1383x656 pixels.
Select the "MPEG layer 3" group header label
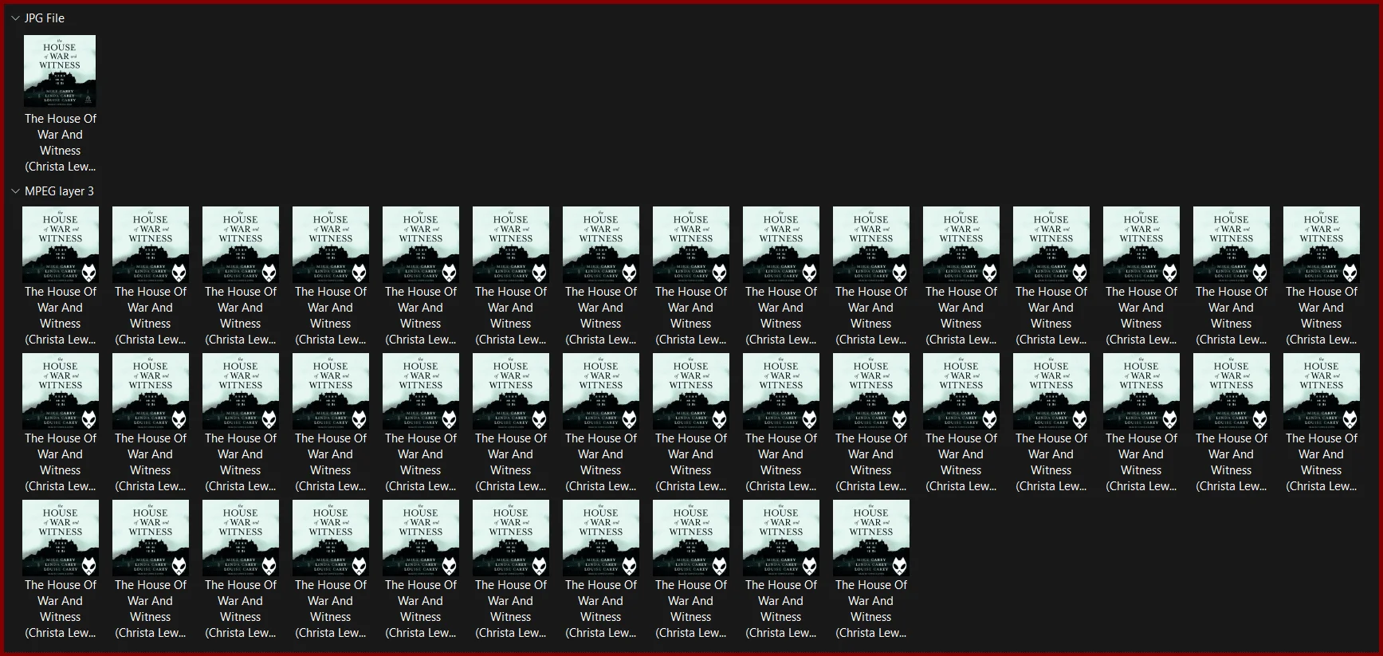coord(59,191)
